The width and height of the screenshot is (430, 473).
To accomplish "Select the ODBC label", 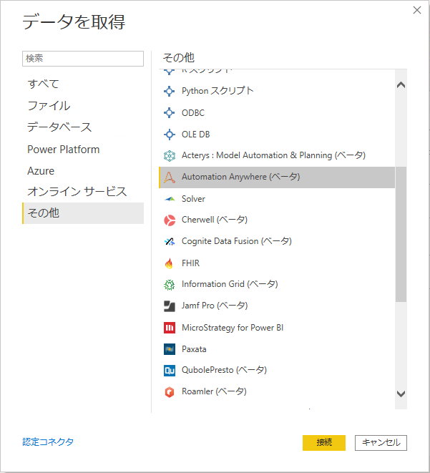I will pyautogui.click(x=193, y=113).
